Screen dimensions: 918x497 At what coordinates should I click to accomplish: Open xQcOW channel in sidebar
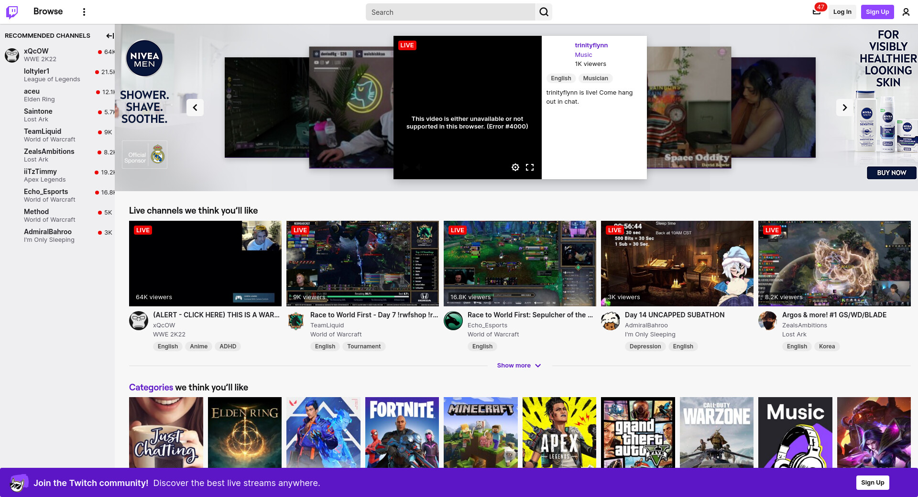(36, 51)
